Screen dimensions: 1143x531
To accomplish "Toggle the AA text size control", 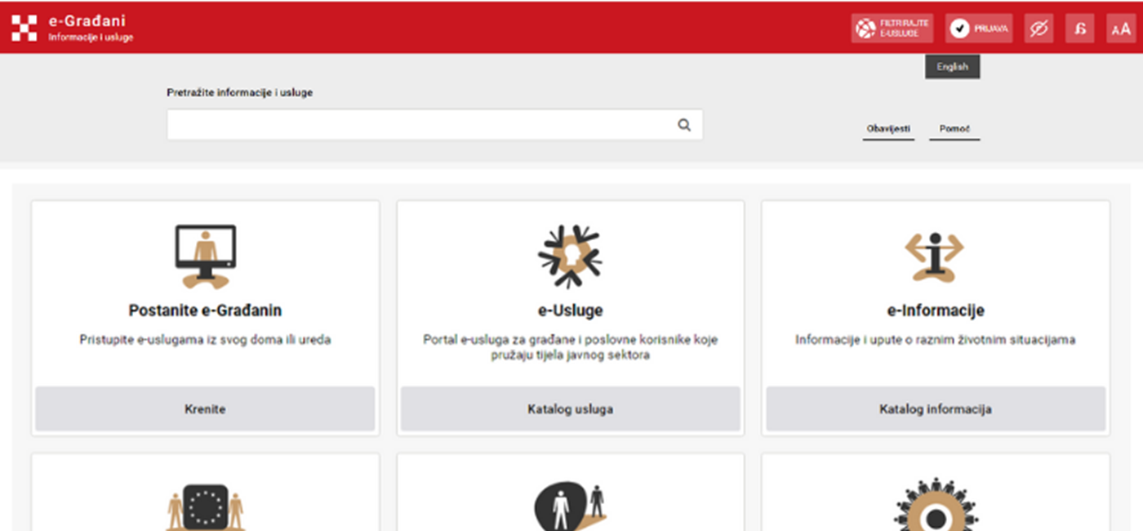I will click(x=1120, y=27).
